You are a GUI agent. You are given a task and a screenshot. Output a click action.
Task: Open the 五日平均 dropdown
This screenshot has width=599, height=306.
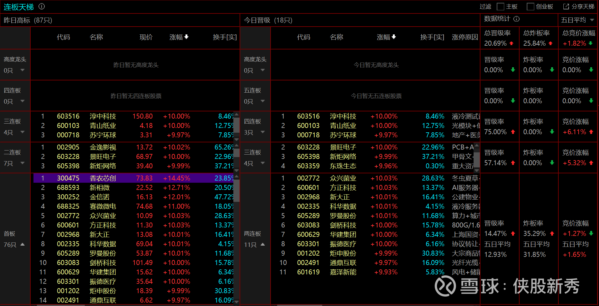point(577,20)
